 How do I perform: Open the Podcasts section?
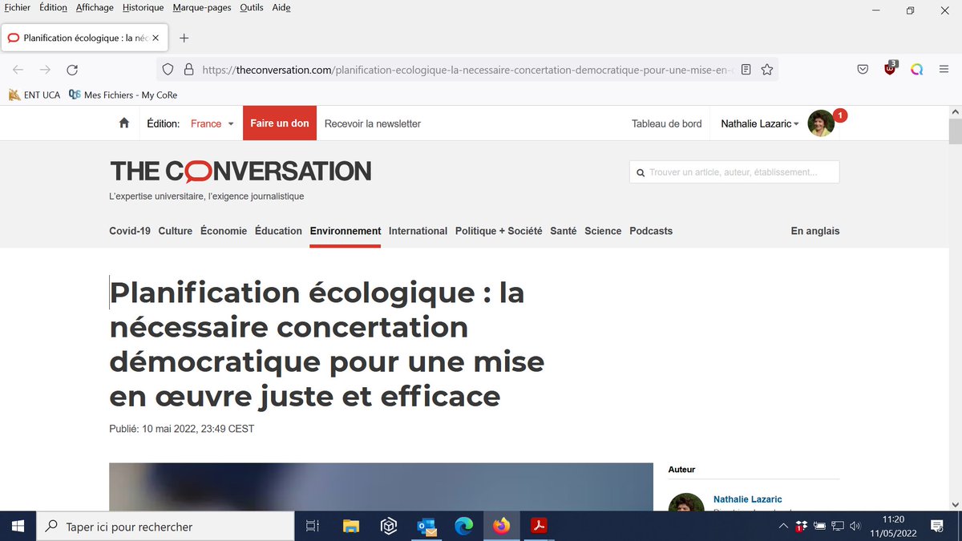click(651, 231)
